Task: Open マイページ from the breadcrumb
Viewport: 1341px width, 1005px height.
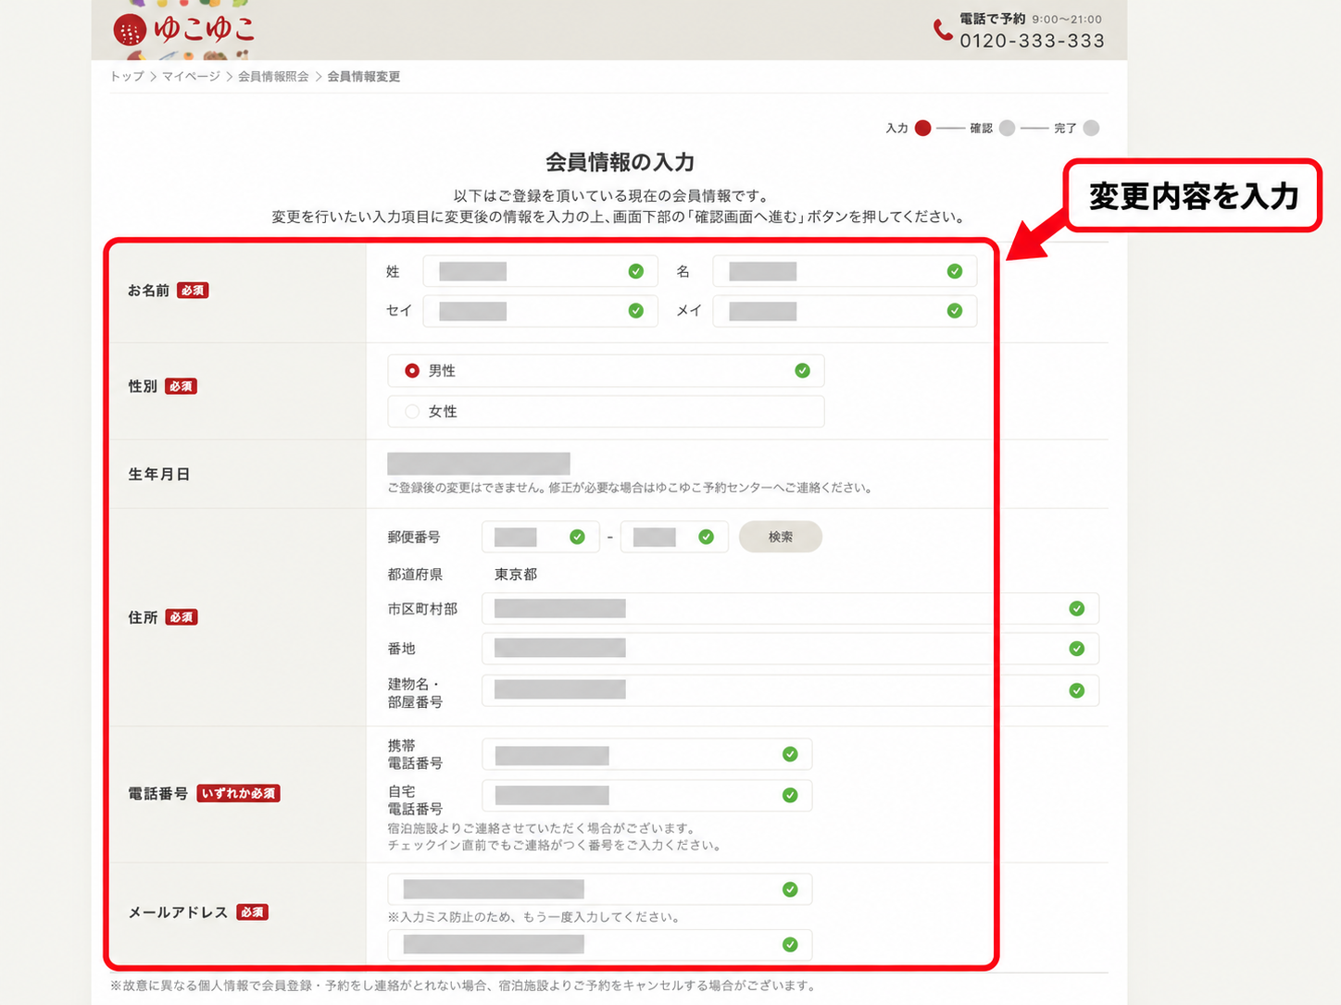Action: (x=191, y=77)
